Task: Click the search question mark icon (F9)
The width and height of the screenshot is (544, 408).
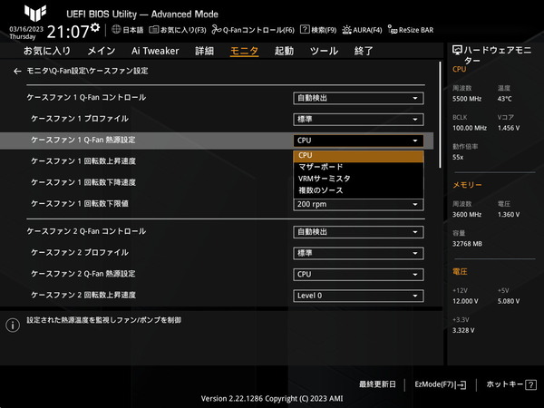Action: click(305, 29)
